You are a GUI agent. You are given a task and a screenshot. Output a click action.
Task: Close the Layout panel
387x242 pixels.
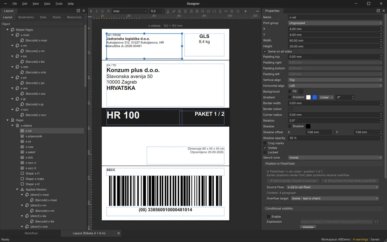coord(84,11)
